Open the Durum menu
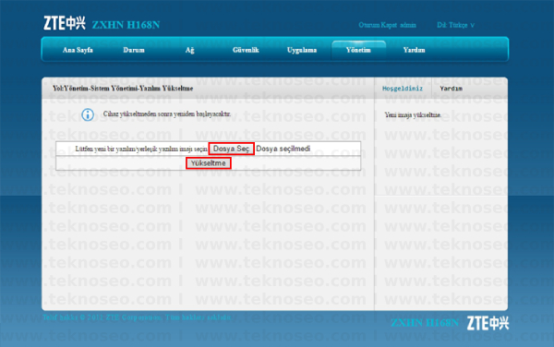 pos(134,50)
